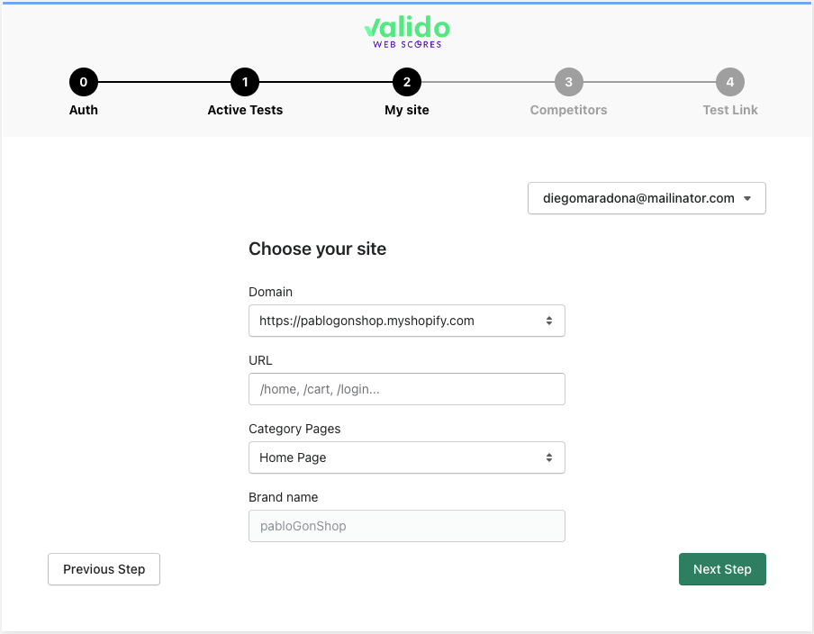814x634 pixels.
Task: Open the Competitors step label
Action: click(x=568, y=110)
